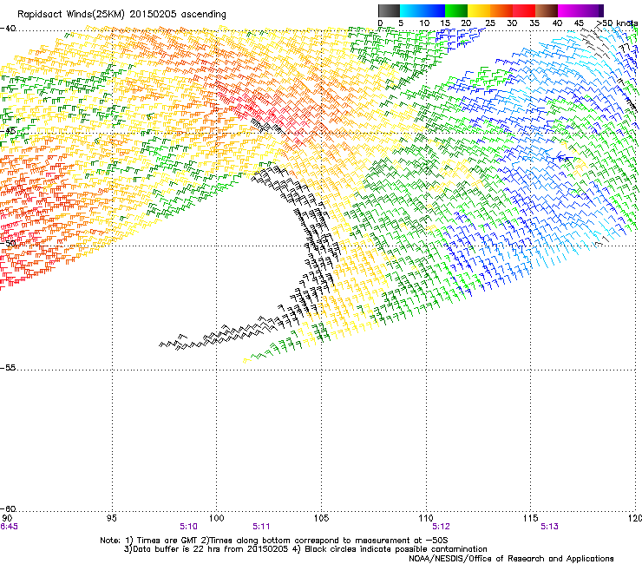Click the -45 latitude axis label
Screen dimensions: 642x564
(x=8, y=131)
